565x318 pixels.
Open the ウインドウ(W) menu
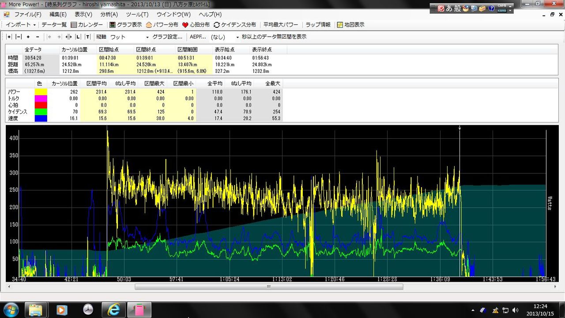173,15
